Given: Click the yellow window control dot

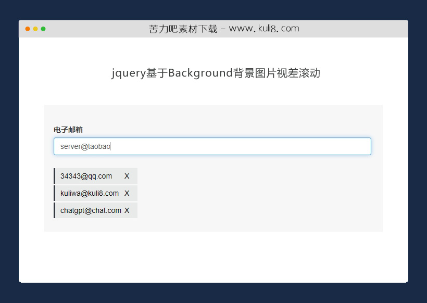Looking at the screenshot, I should pyautogui.click(x=35, y=29).
